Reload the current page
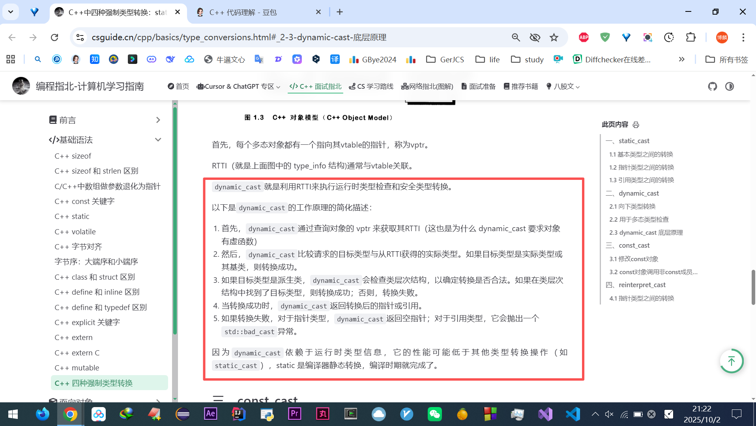This screenshot has height=426, width=756. tap(54, 37)
